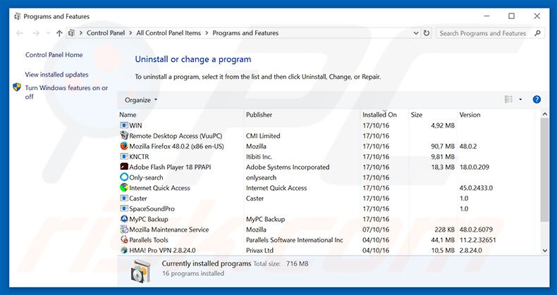This screenshot has width=557, height=295.
Task: Click the 228 KB size value
Action: [x=444, y=230]
